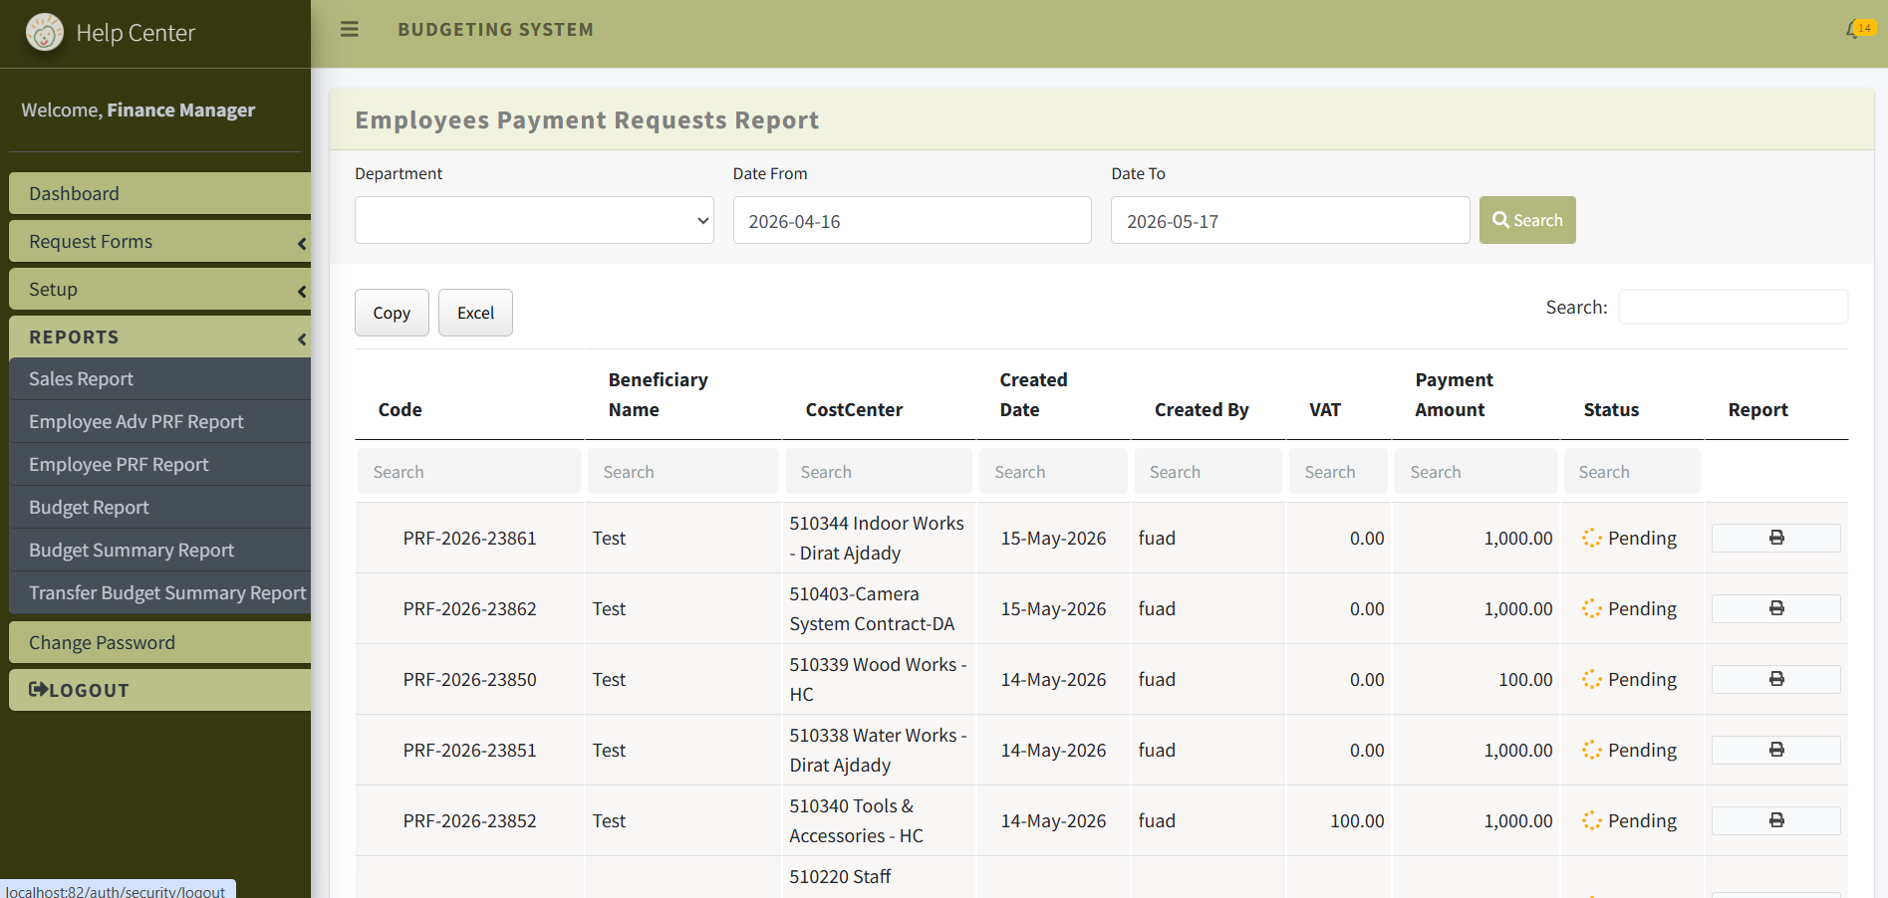This screenshot has height=898, width=1888.
Task: Print report for PRF-2026-23852
Action: click(x=1775, y=820)
